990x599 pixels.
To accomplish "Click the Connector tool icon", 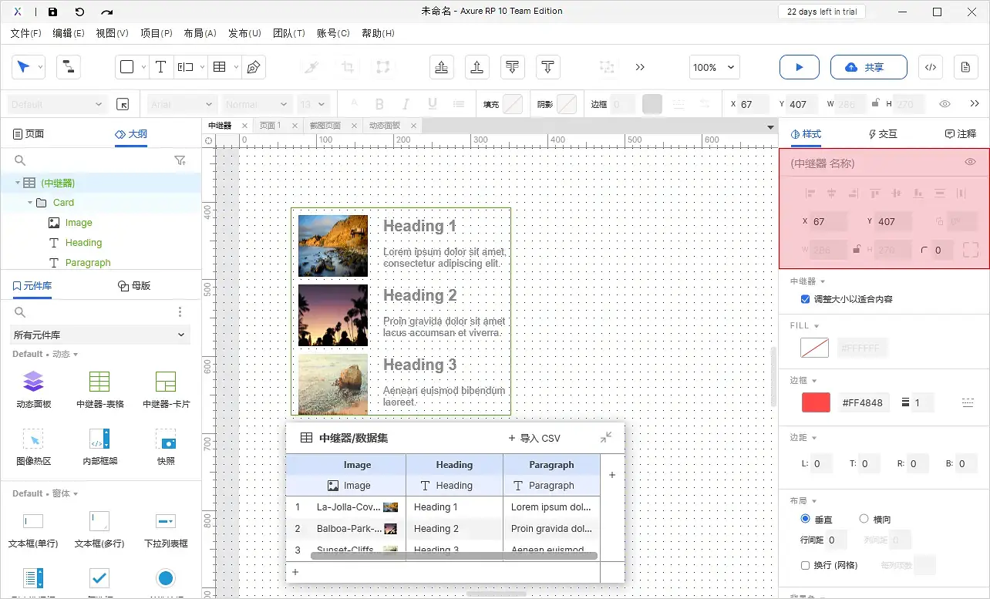I will [x=68, y=67].
